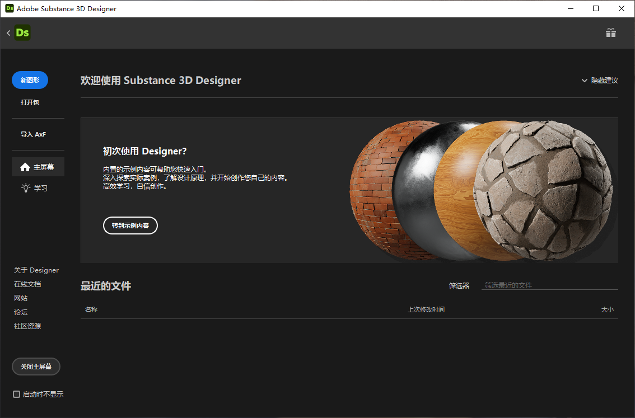Image resolution: width=635 pixels, height=418 pixels.
Task: Go to sample content via 转到示例内容
Action: pyautogui.click(x=130, y=226)
